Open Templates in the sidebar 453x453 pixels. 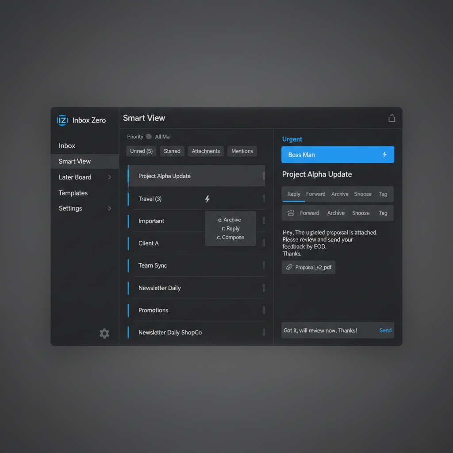[x=73, y=193]
